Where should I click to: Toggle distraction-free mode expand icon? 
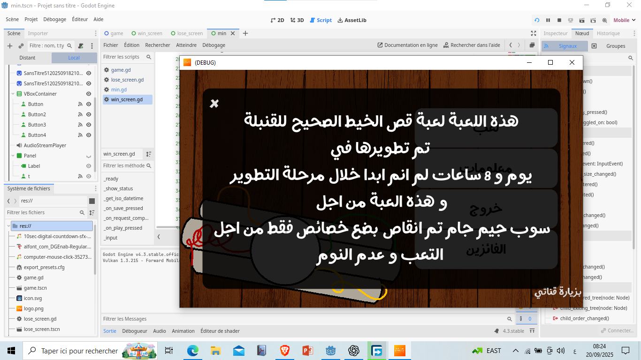tap(534, 33)
